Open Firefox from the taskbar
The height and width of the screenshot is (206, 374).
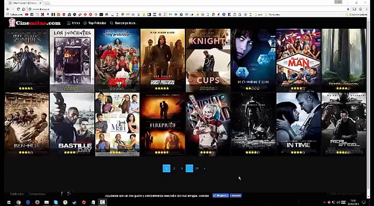coord(37,202)
